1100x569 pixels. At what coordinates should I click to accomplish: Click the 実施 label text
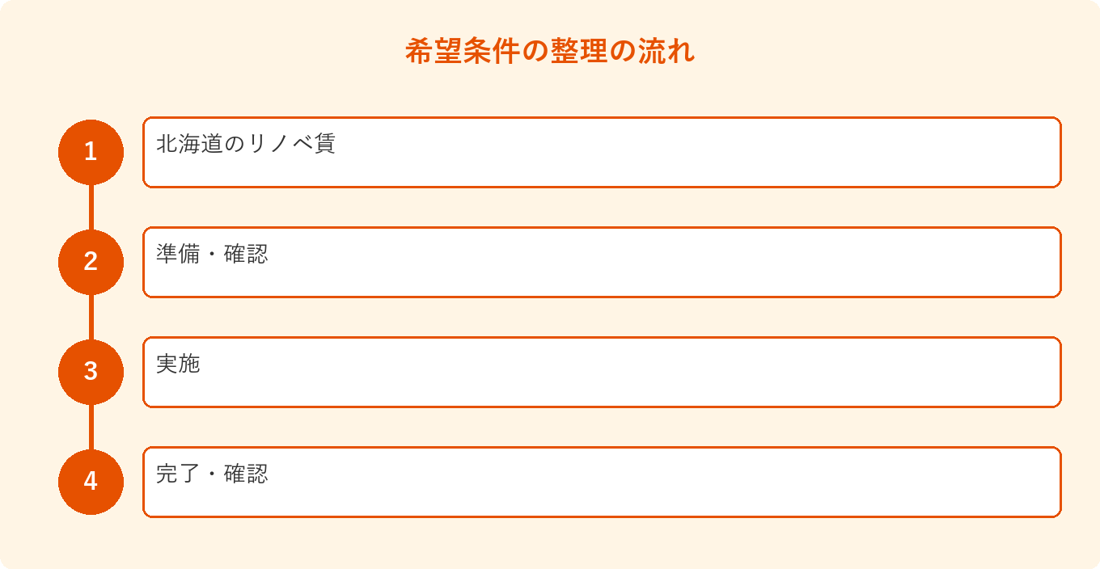pos(178,364)
